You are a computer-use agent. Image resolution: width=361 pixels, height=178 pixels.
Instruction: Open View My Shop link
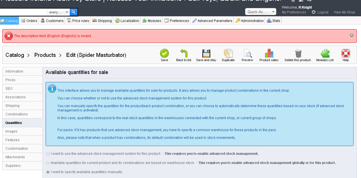click(x=344, y=12)
